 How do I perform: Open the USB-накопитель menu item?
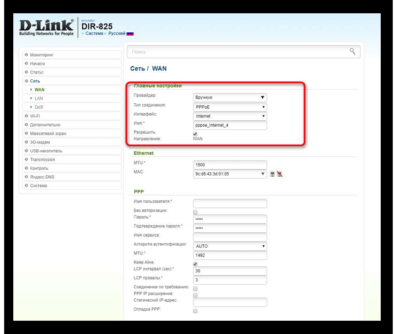pos(72,151)
